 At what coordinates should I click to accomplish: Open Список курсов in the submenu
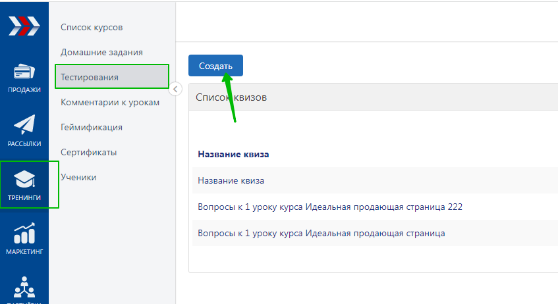92,27
